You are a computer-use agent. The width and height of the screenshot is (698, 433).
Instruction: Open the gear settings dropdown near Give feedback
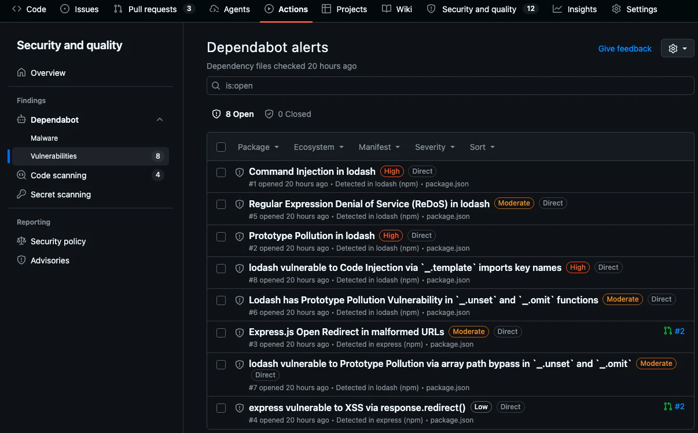(677, 49)
